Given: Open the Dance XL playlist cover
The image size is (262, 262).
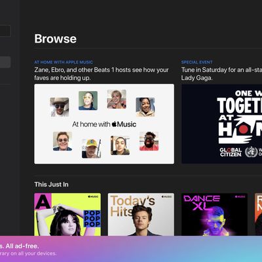Looking at the screenshot, I should point(214,214).
